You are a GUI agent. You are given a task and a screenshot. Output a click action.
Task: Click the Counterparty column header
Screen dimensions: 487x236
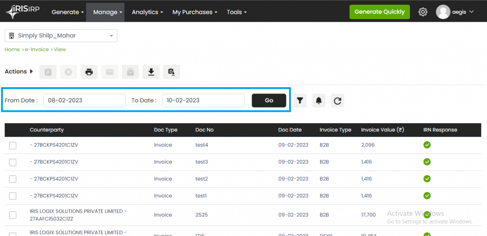[x=47, y=130]
